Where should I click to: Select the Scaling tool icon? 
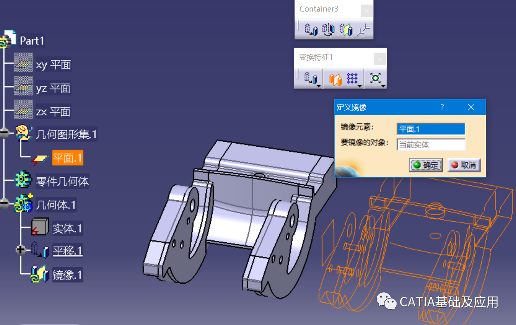pos(375,78)
